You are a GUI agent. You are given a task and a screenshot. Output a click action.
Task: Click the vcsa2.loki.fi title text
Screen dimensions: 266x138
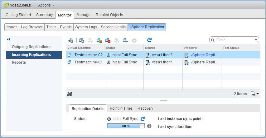(21, 5)
